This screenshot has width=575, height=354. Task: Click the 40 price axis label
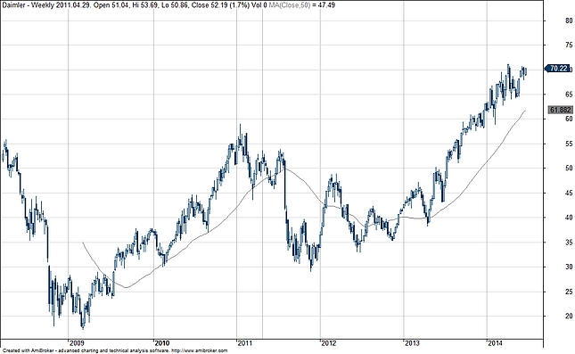point(569,218)
